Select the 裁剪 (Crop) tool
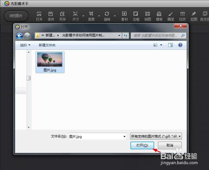Image resolution: width=209 pixels, height=170 pixels. tap(91, 16)
